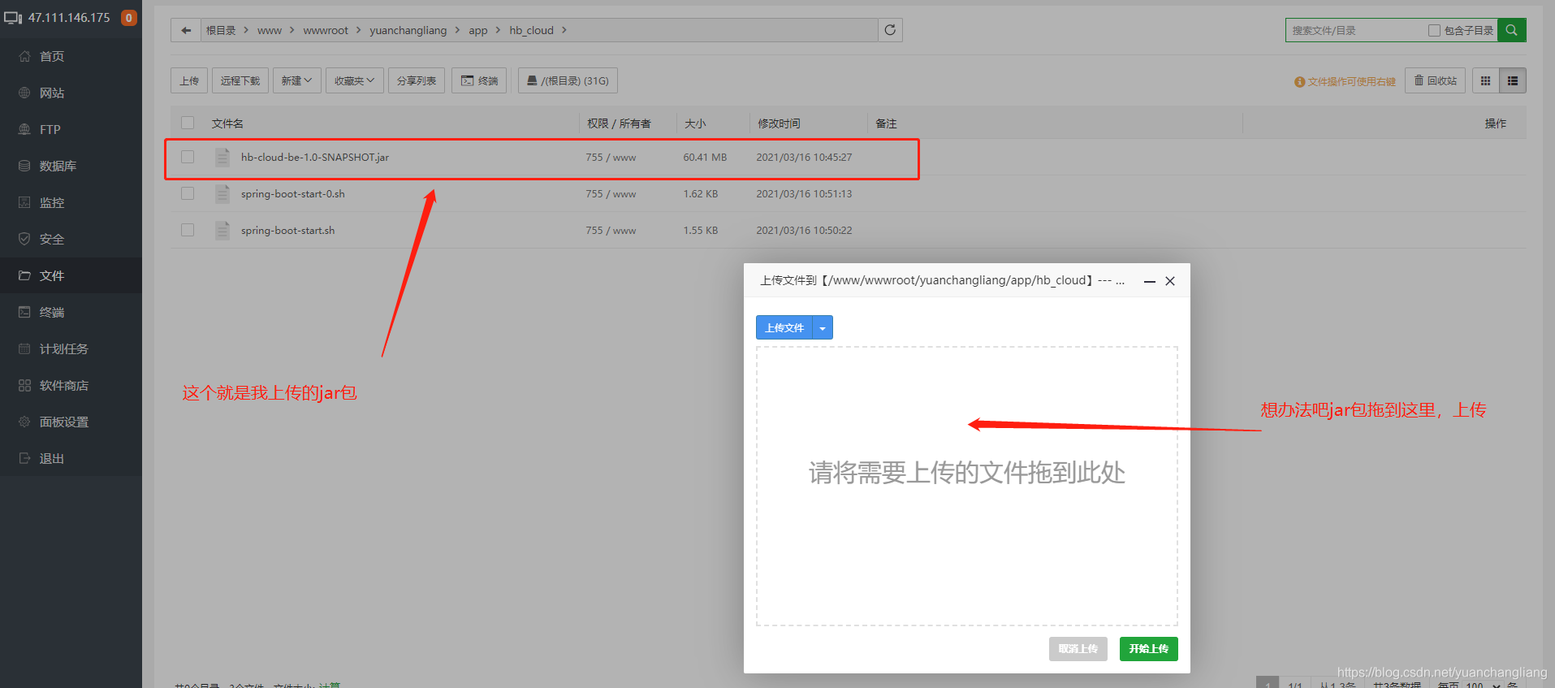Click file name hb-cloud-be-1.0-SNAPSHOT.jar

pos(315,157)
